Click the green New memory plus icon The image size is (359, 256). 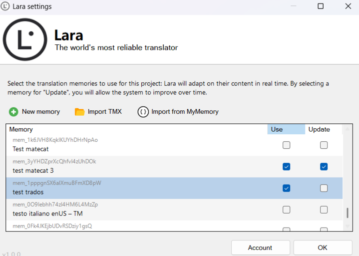13,112
